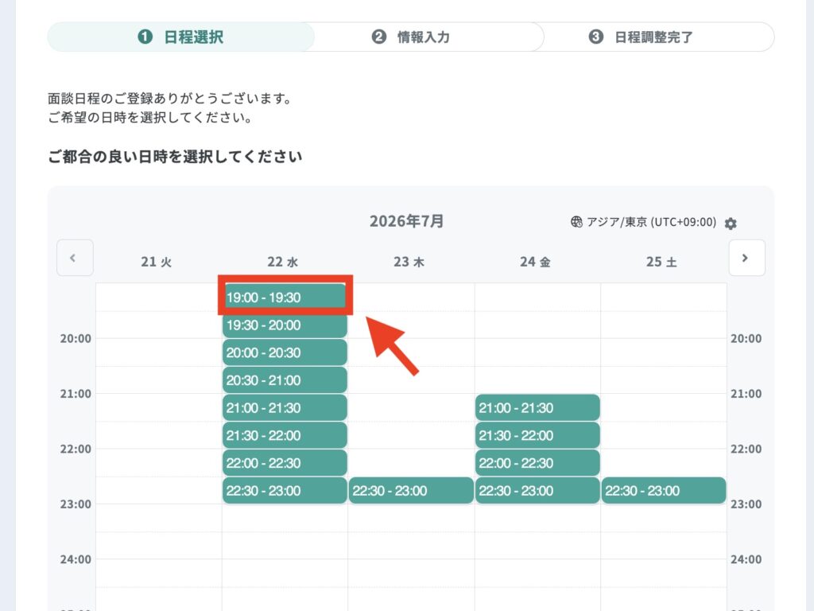Click the right-side 22:00 time label
The width and height of the screenshot is (814, 611).
pyautogui.click(x=746, y=449)
